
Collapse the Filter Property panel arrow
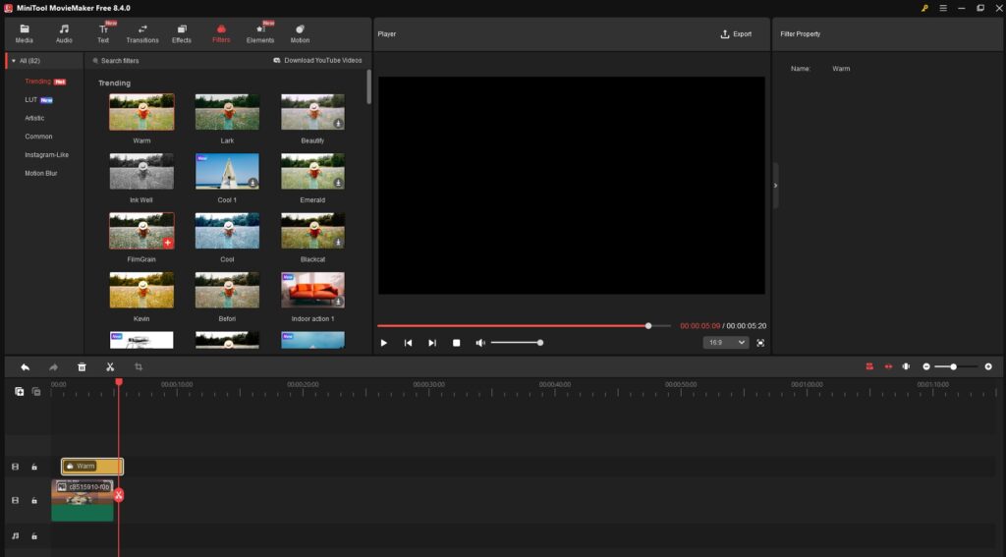[x=776, y=186]
